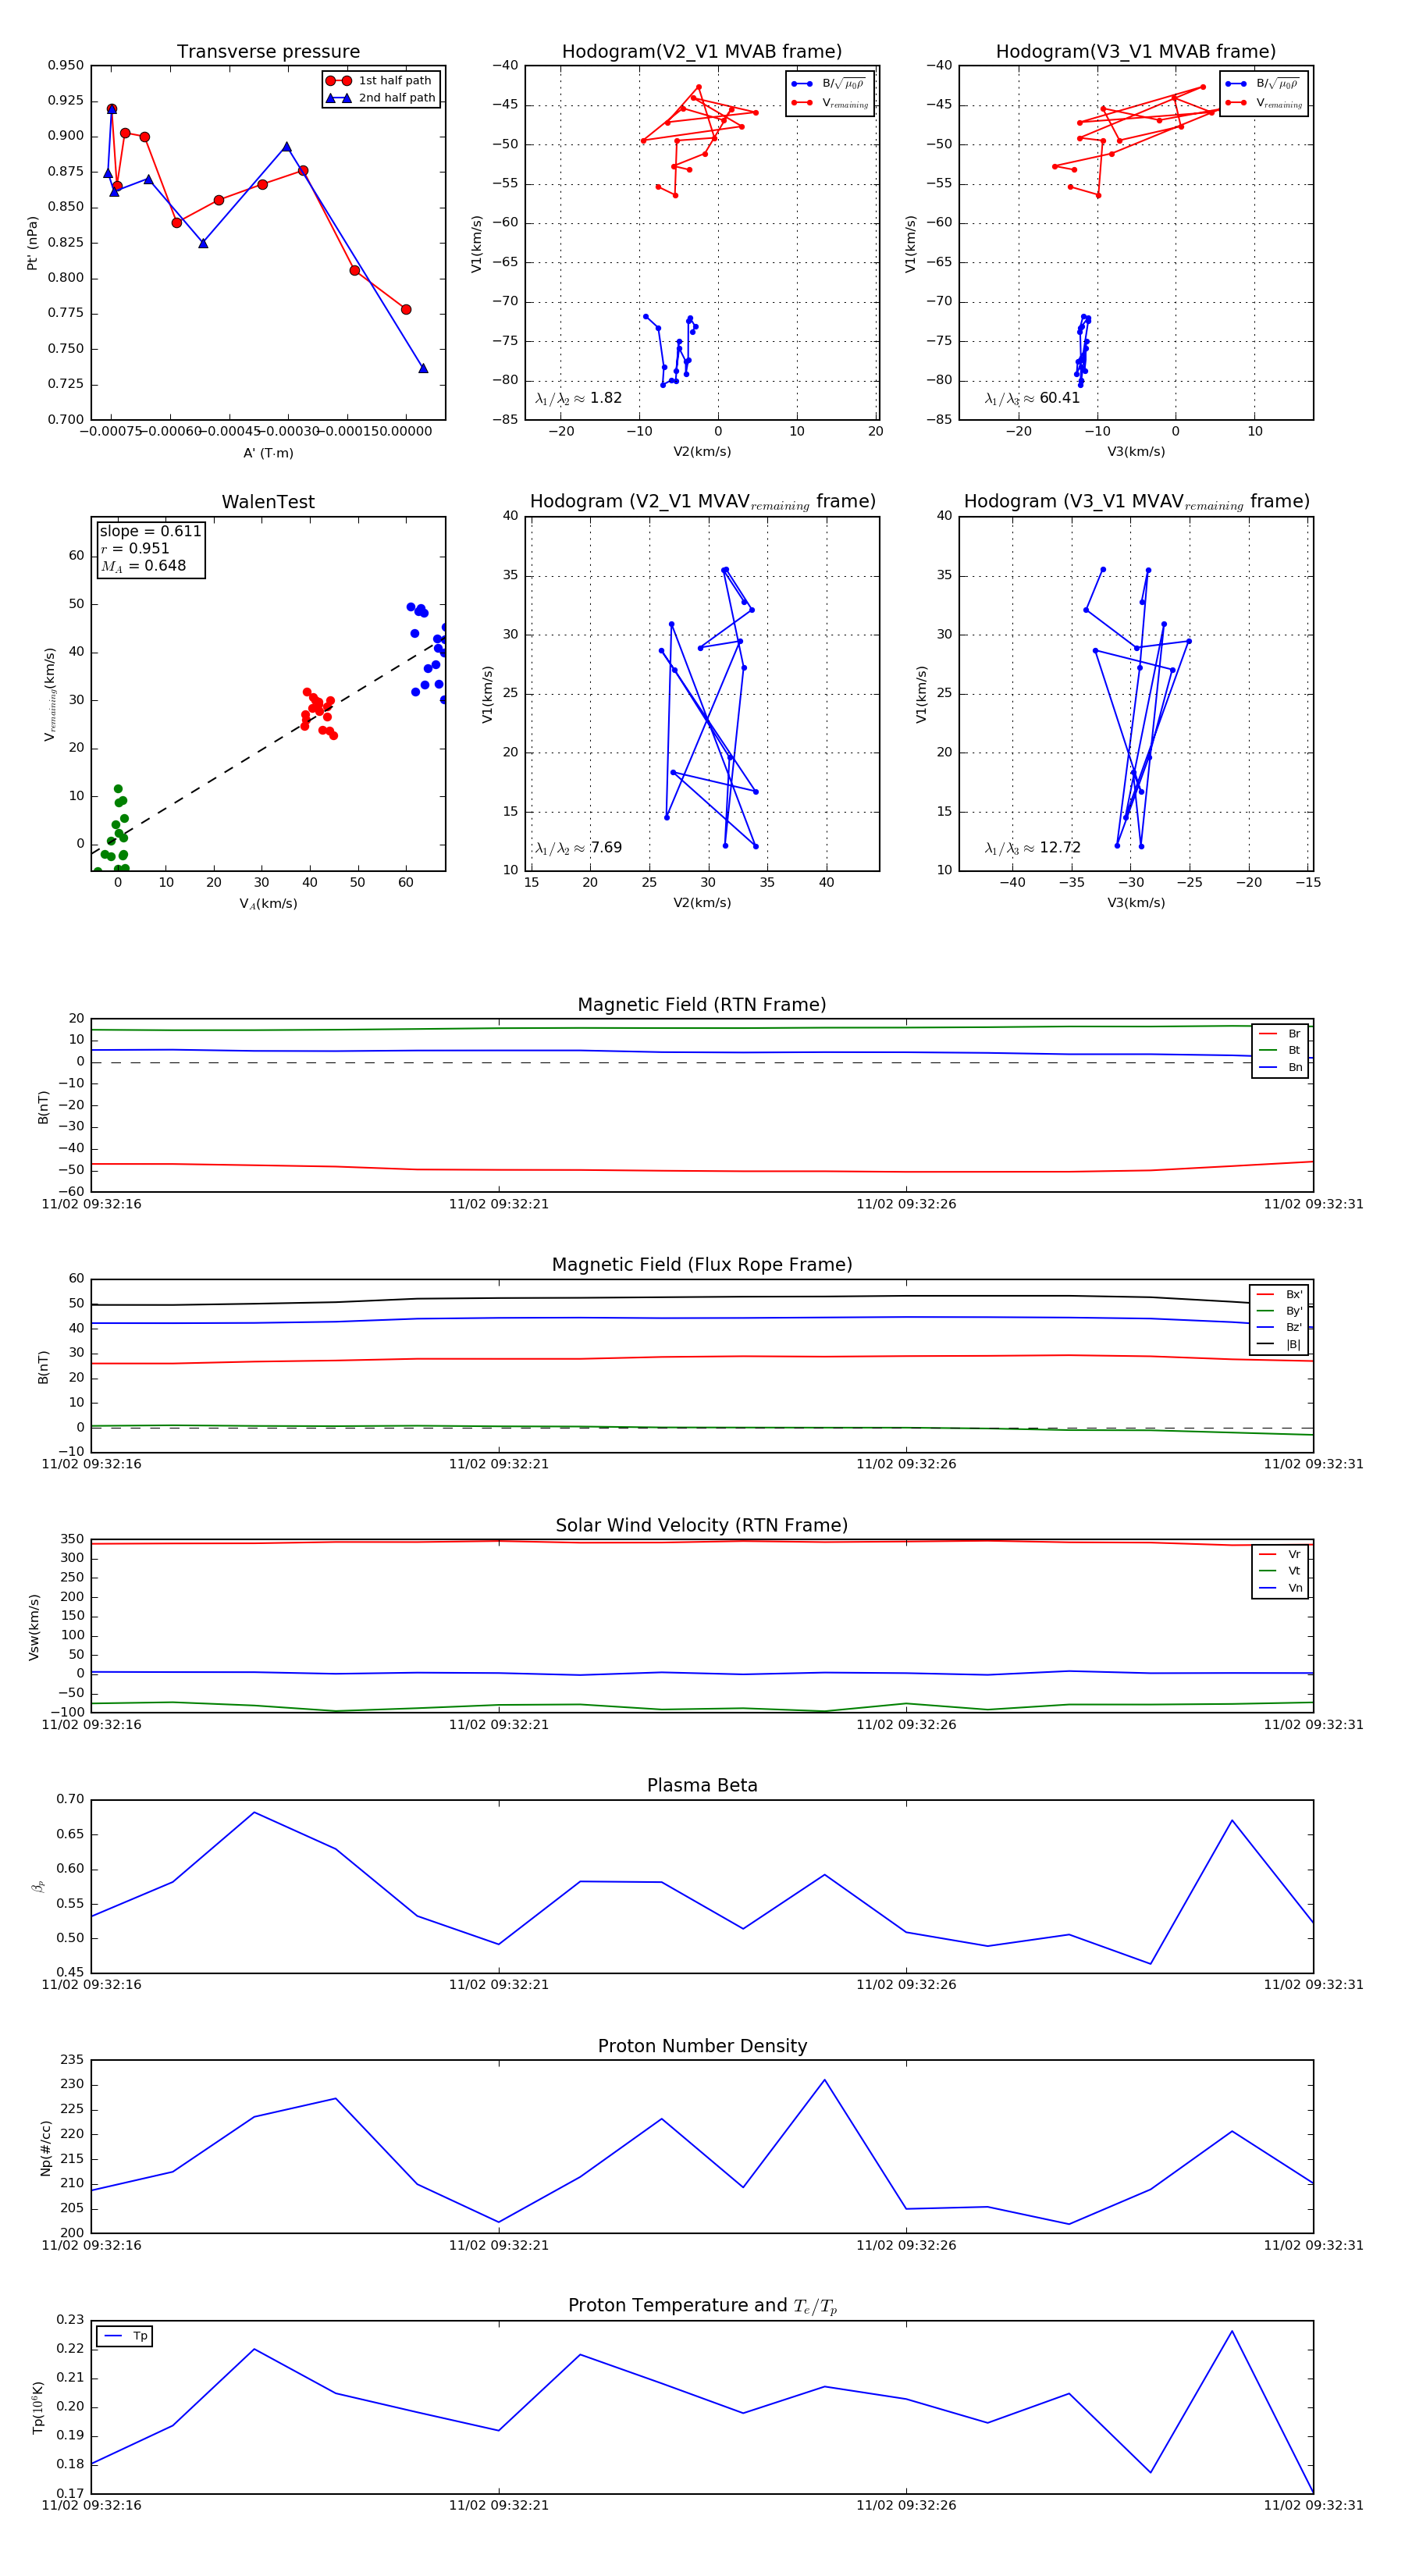Click Proton Density '11/02 09:32:26' tick label
This screenshot has width=1405, height=2576.
click(x=906, y=2245)
